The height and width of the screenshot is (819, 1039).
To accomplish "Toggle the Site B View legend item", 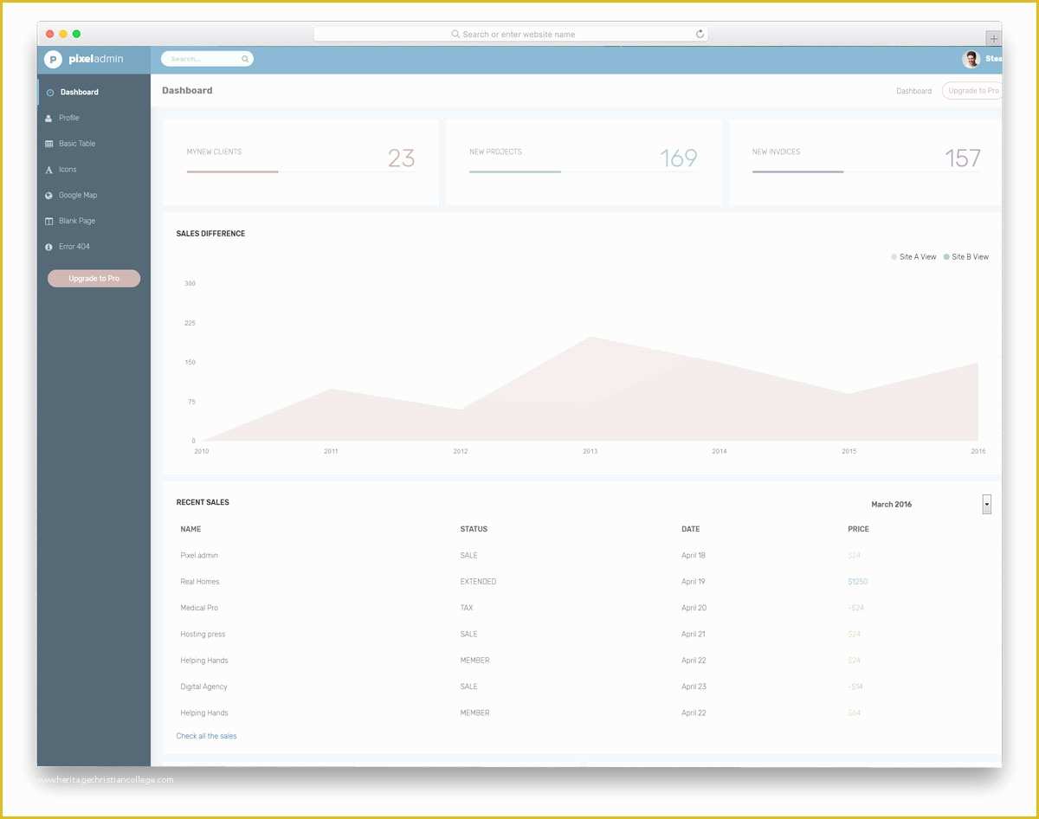I will [x=966, y=257].
